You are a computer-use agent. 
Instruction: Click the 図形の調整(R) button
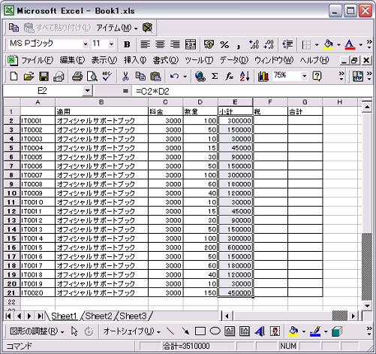[x=37, y=331]
